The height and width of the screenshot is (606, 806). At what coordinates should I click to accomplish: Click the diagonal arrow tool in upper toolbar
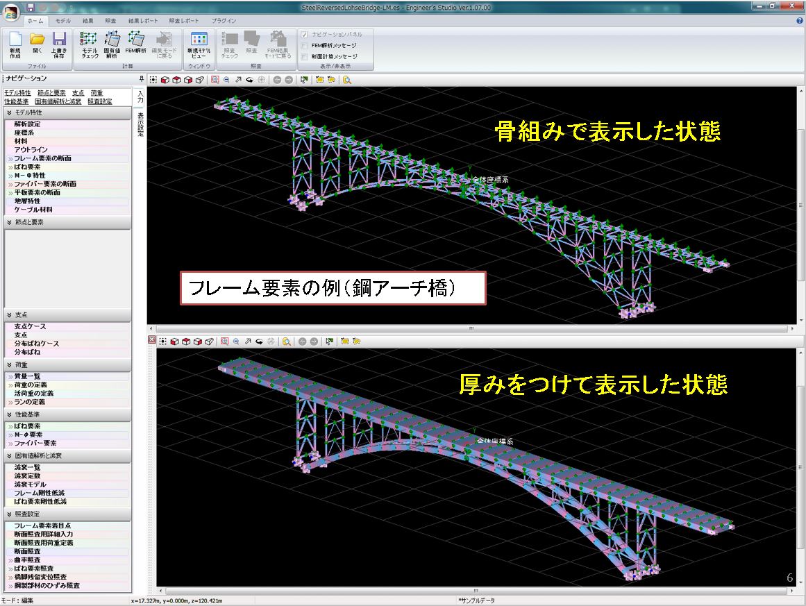[x=239, y=80]
